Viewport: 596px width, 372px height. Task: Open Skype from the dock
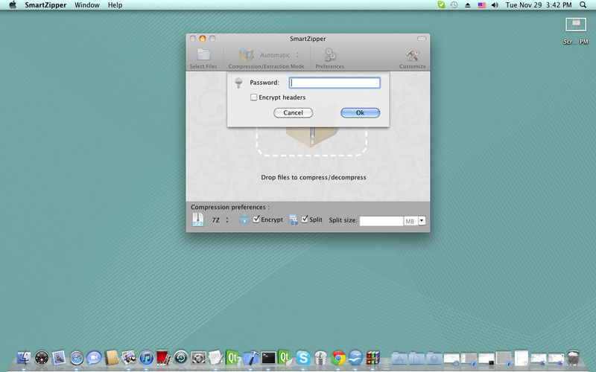302,358
